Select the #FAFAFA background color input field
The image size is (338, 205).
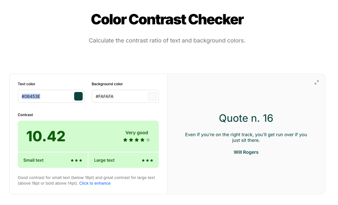click(x=119, y=96)
